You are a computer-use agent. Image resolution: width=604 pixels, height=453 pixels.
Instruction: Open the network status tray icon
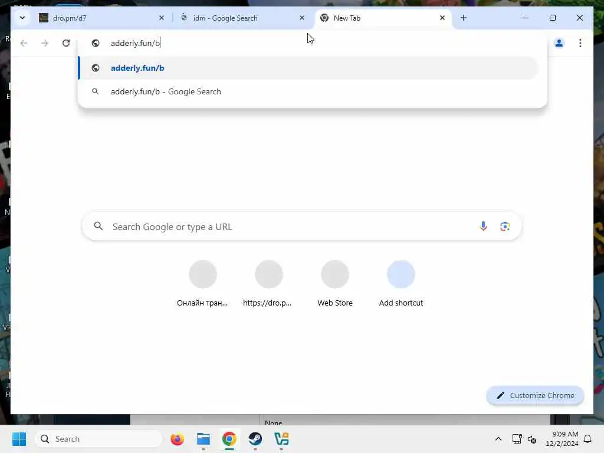pos(517,439)
